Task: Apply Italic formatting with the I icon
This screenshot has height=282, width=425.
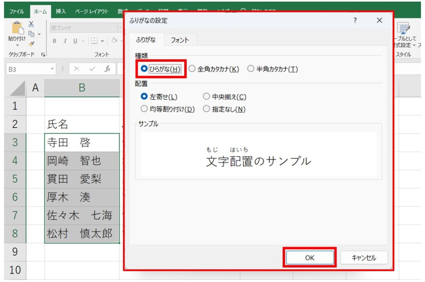Action: pyautogui.click(x=65, y=41)
